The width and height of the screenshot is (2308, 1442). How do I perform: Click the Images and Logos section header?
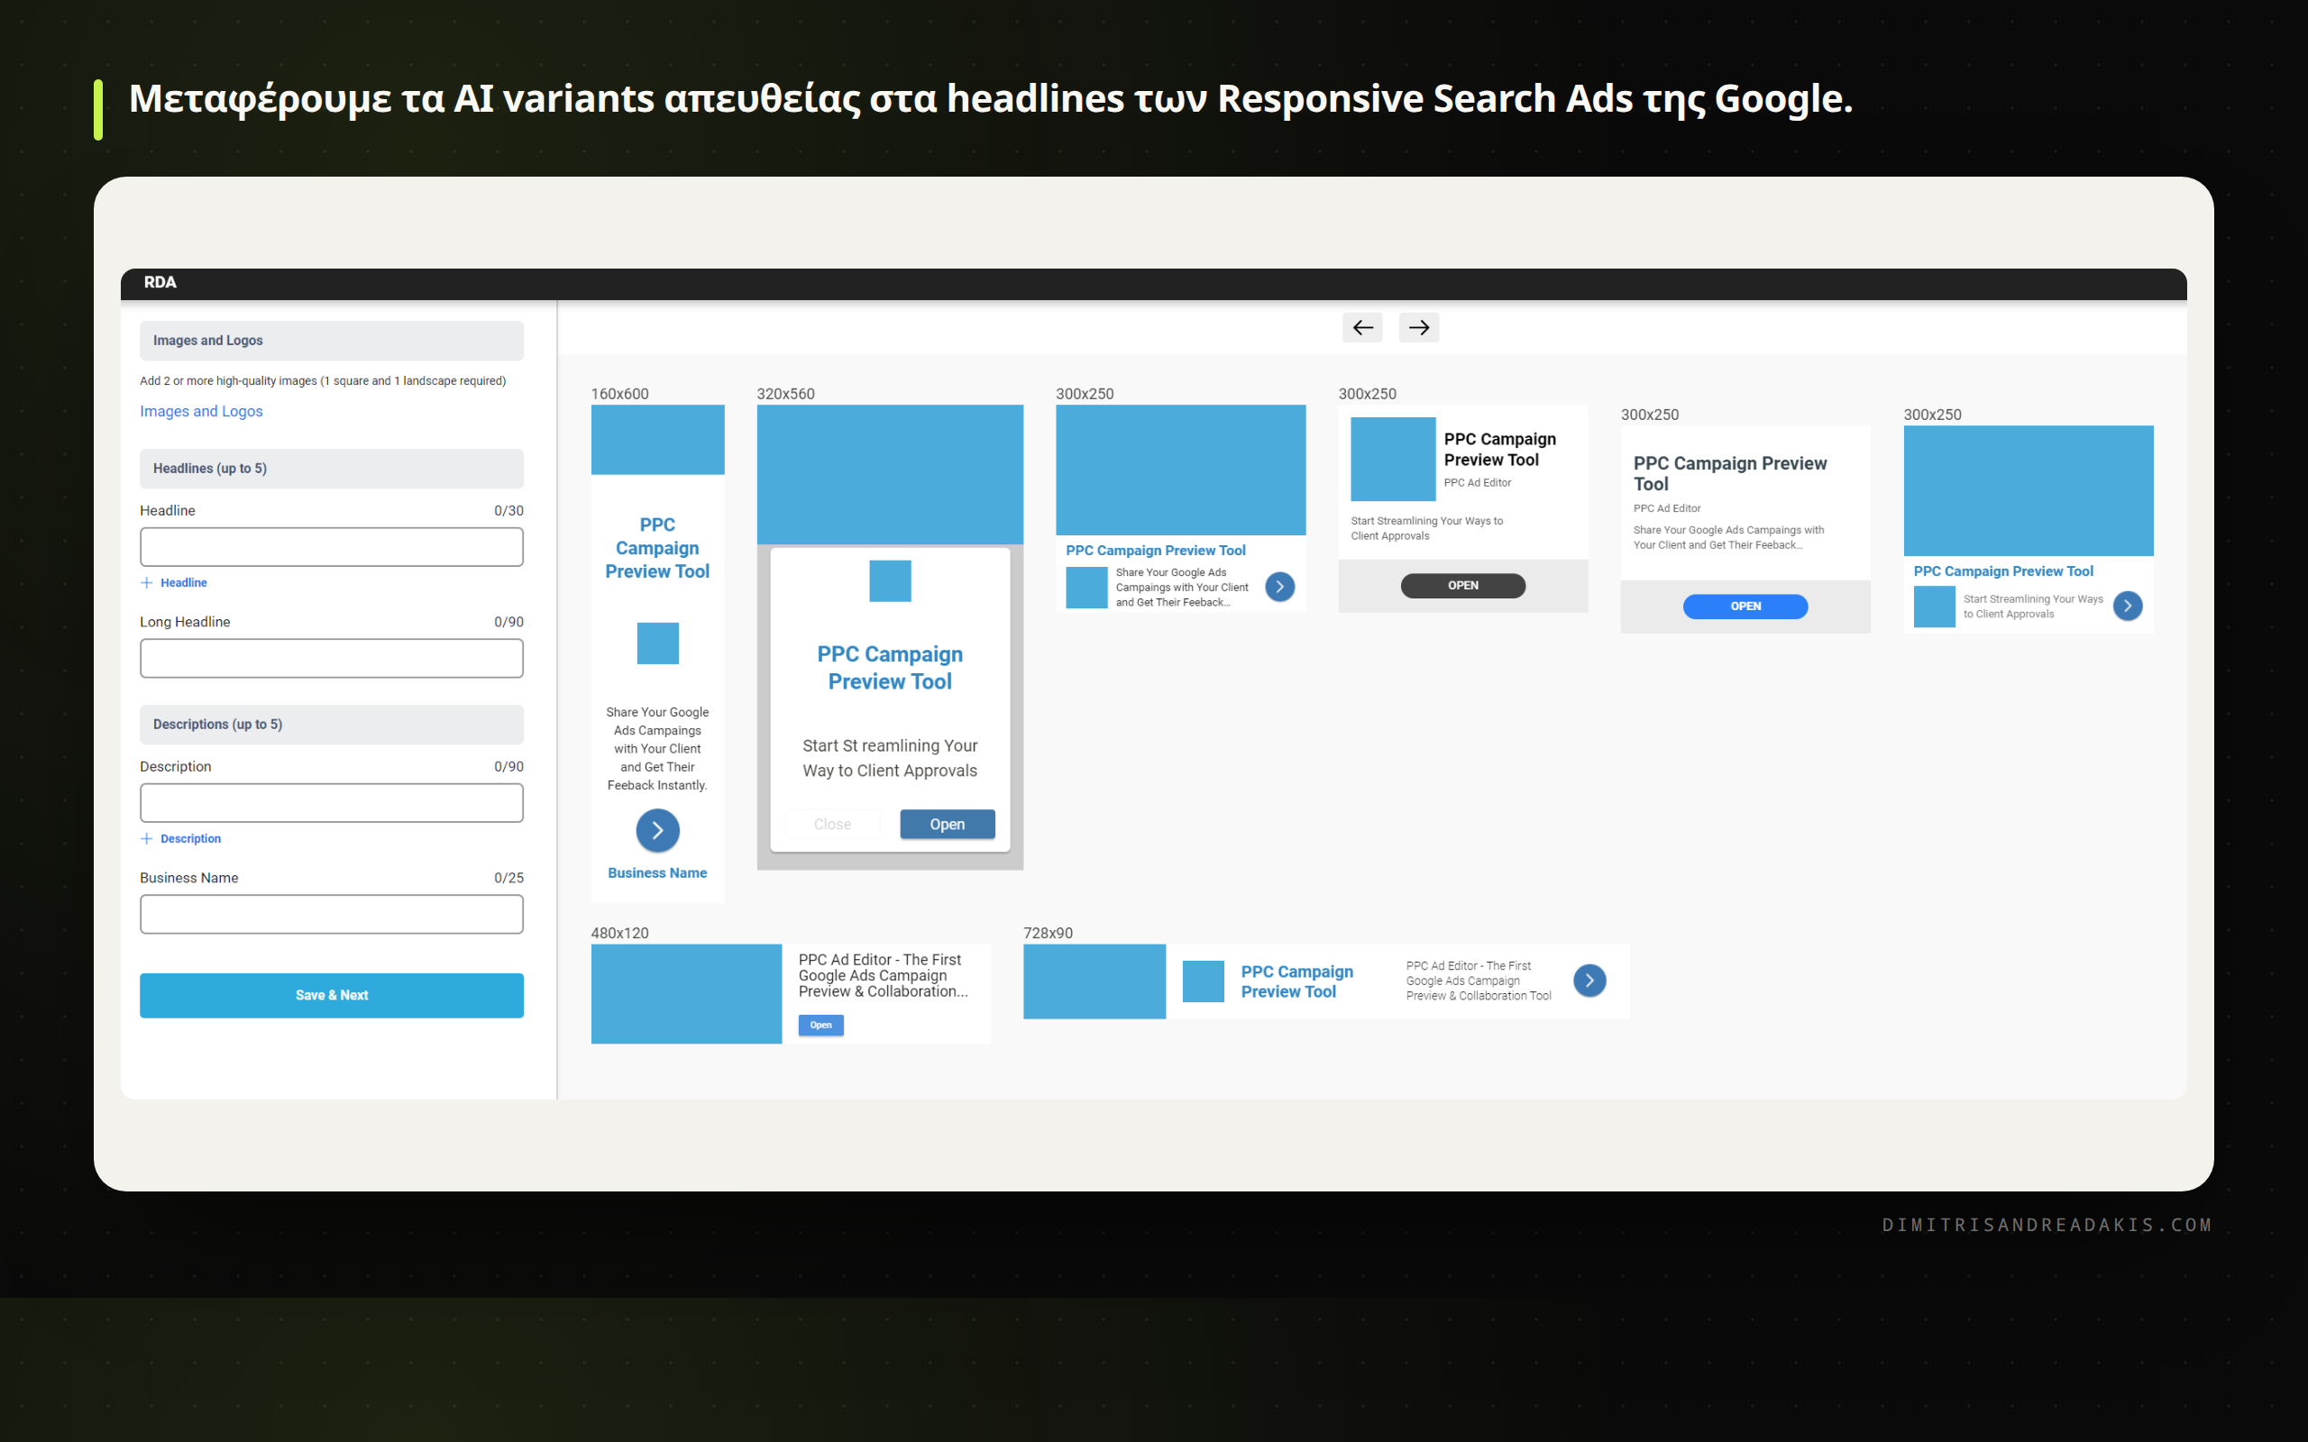[x=331, y=341]
